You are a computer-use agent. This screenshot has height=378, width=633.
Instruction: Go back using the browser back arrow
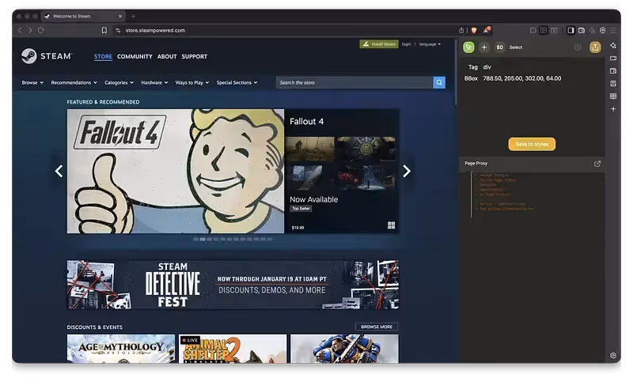point(20,30)
